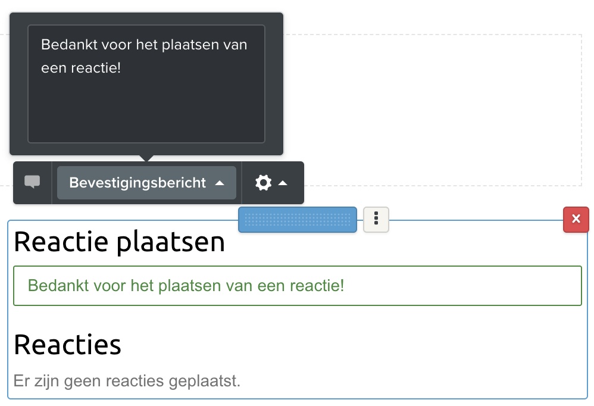Click the caret arrow beside Bevestigingsbericht label
Image resolution: width=594 pixels, height=406 pixels.
coord(220,183)
